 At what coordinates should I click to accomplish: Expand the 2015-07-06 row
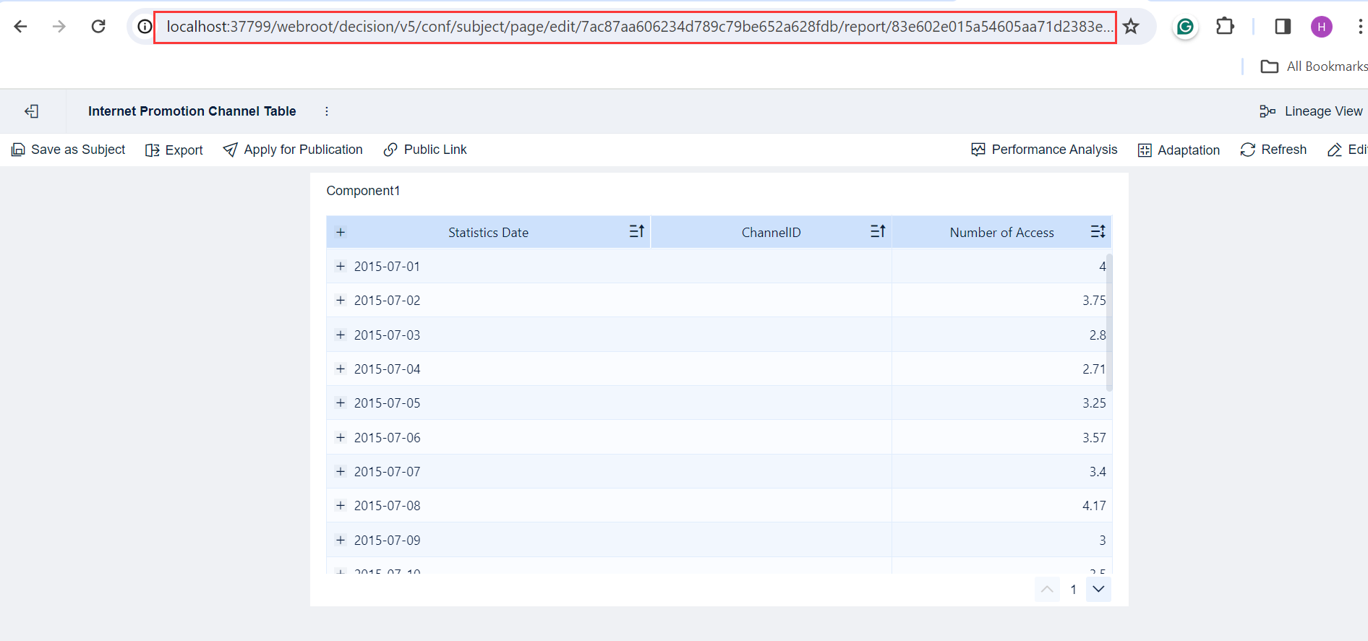[x=341, y=437]
